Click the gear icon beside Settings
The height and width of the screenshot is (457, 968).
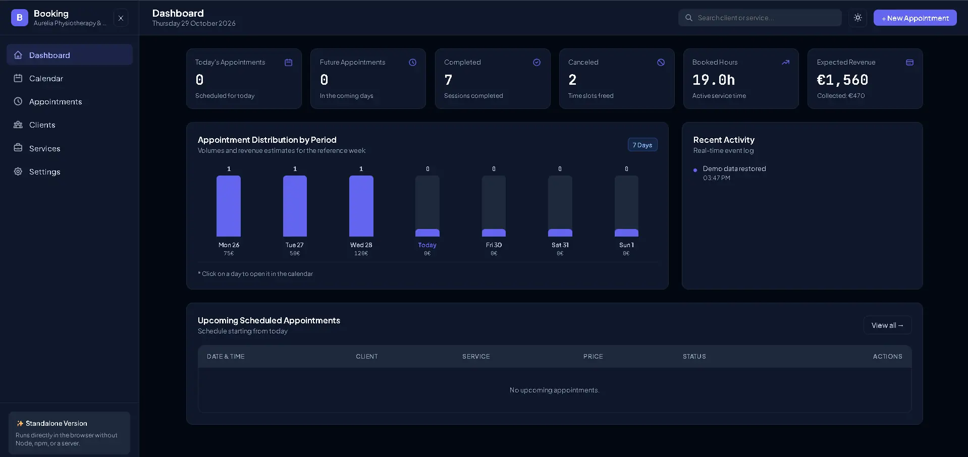(x=18, y=172)
